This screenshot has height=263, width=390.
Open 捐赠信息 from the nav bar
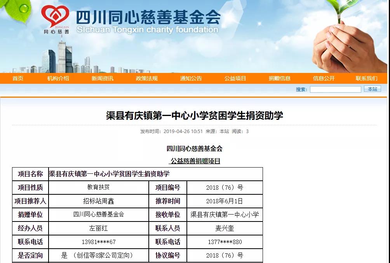(280, 78)
